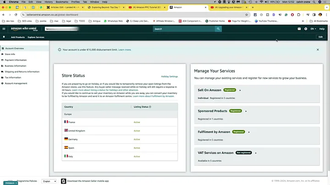This screenshot has width=330, height=185.
Task: Click the Apple menu icon
Action: click(x=4, y=2)
